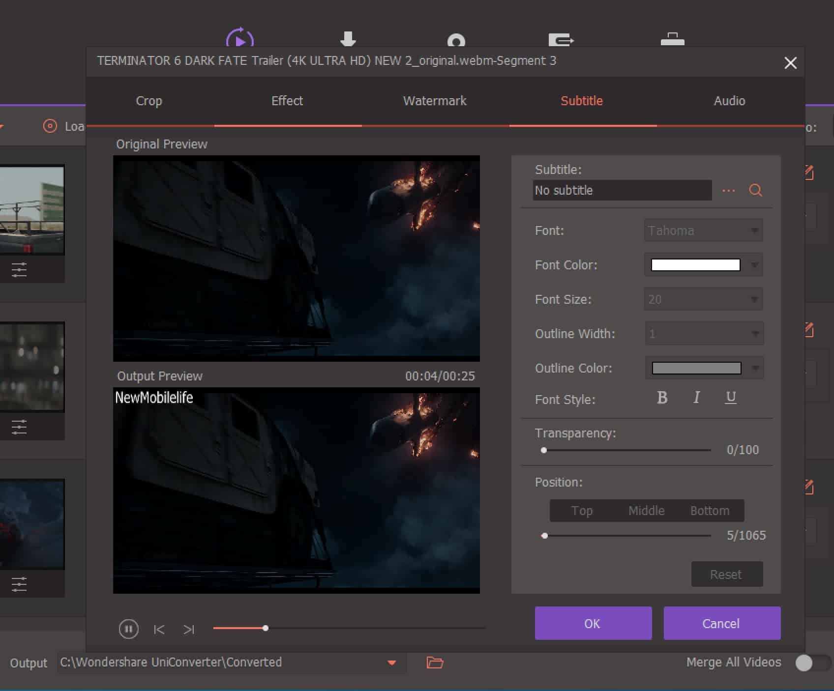Toggle bold font style
Viewport: 834px width, 691px height.
point(662,398)
